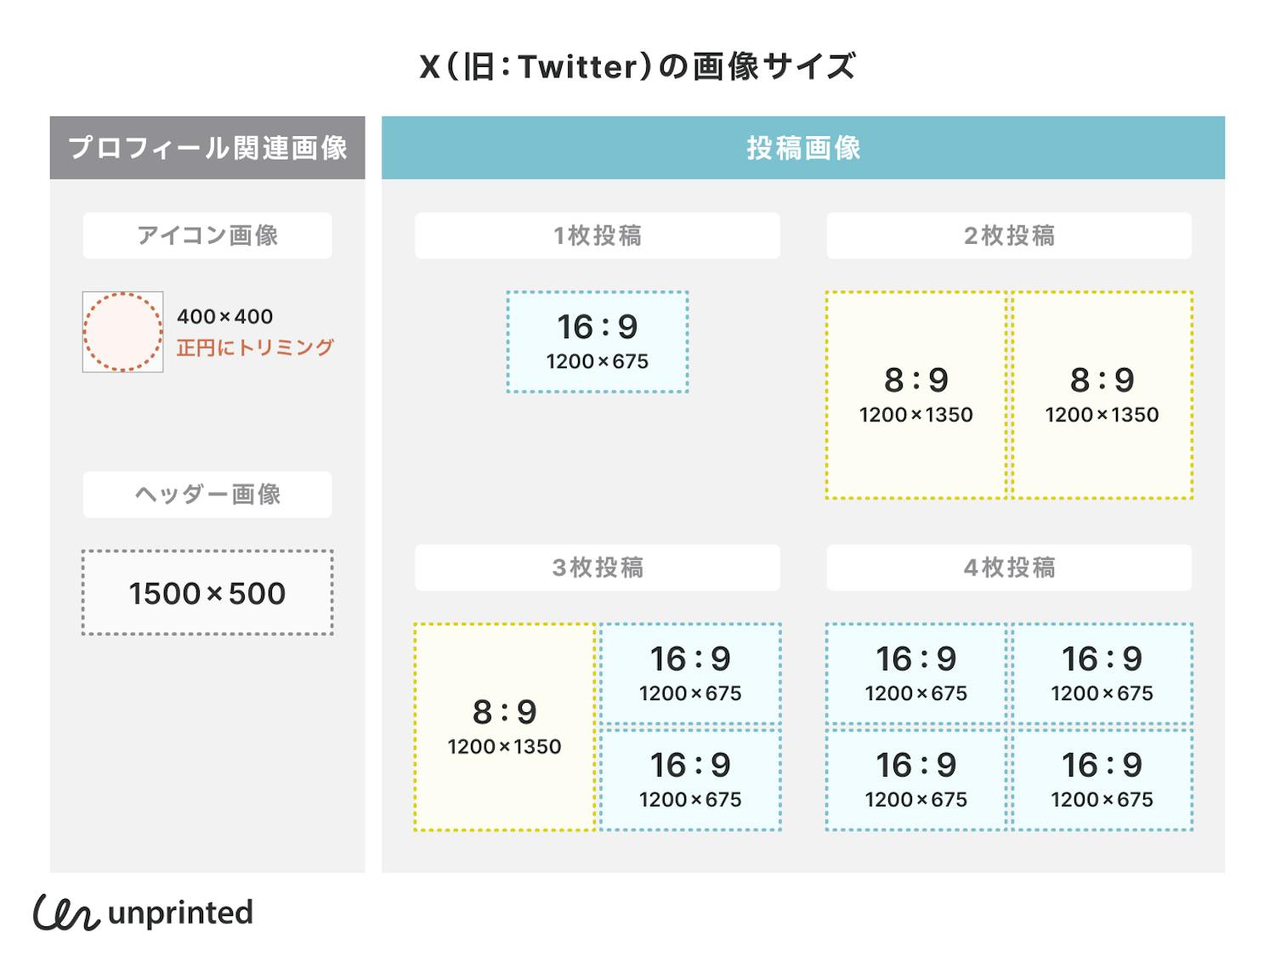Click the orange 正円にトリミング text
Screen dimensions: 1275x956
(x=255, y=348)
